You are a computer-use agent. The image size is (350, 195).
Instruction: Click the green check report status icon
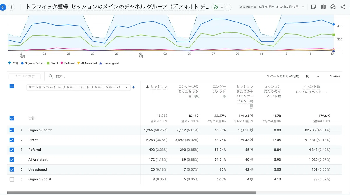[x=216, y=7]
